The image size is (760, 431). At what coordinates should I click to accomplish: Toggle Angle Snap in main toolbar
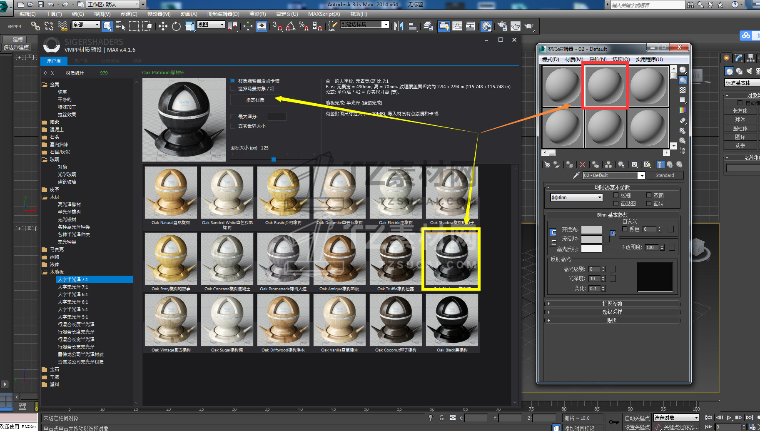click(x=291, y=26)
